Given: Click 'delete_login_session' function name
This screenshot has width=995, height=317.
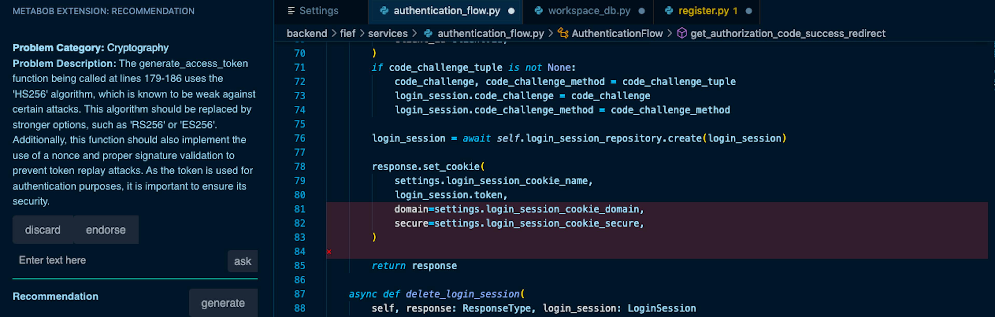Looking at the screenshot, I should pos(463,294).
